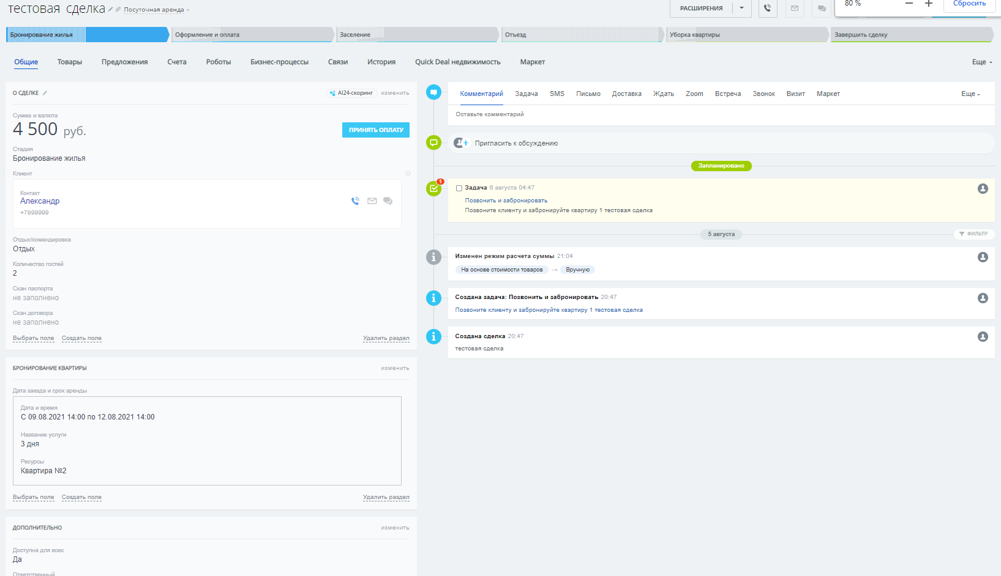Open the Расширения dropdown arrow
Screen dimensions: 1001x576
[x=741, y=9]
